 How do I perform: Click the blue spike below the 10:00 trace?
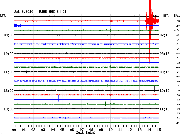point(60,61)
